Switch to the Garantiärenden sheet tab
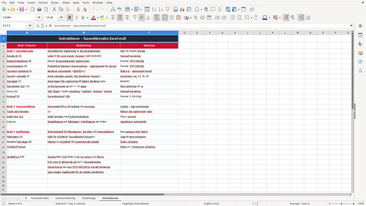 [40, 198]
